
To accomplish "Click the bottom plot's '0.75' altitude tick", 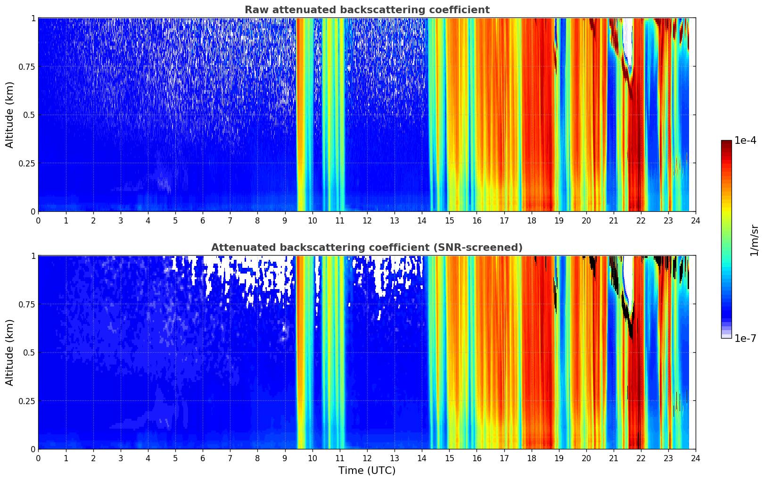I will point(28,304).
